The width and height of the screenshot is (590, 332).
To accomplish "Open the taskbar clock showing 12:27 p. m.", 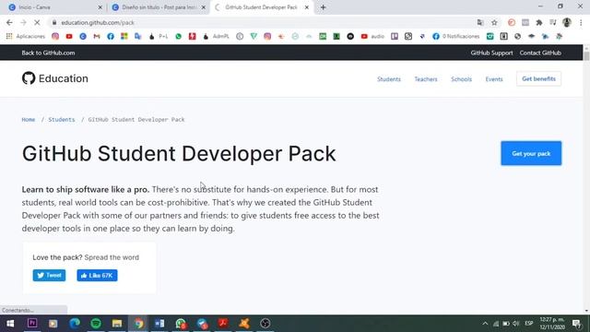I will click(552, 324).
